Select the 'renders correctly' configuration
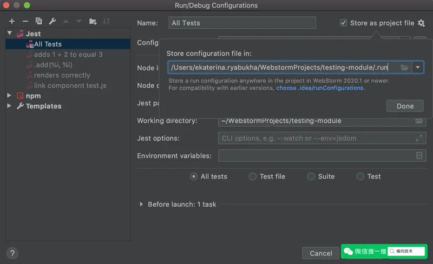The image size is (433, 264). point(68,75)
